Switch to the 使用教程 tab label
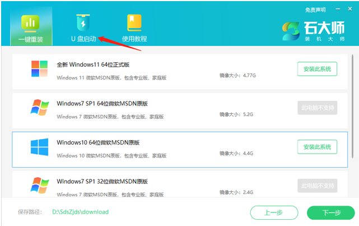The height and width of the screenshot is (226, 359). tap(134, 39)
